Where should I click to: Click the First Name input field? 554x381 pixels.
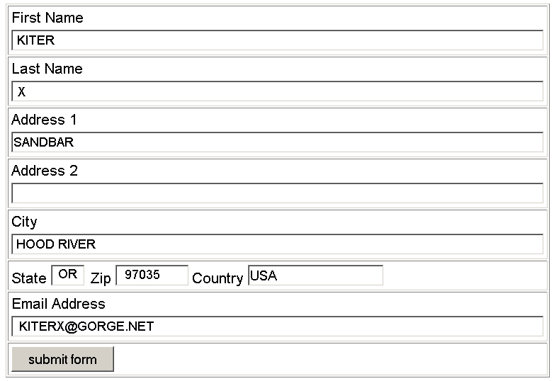[277, 40]
